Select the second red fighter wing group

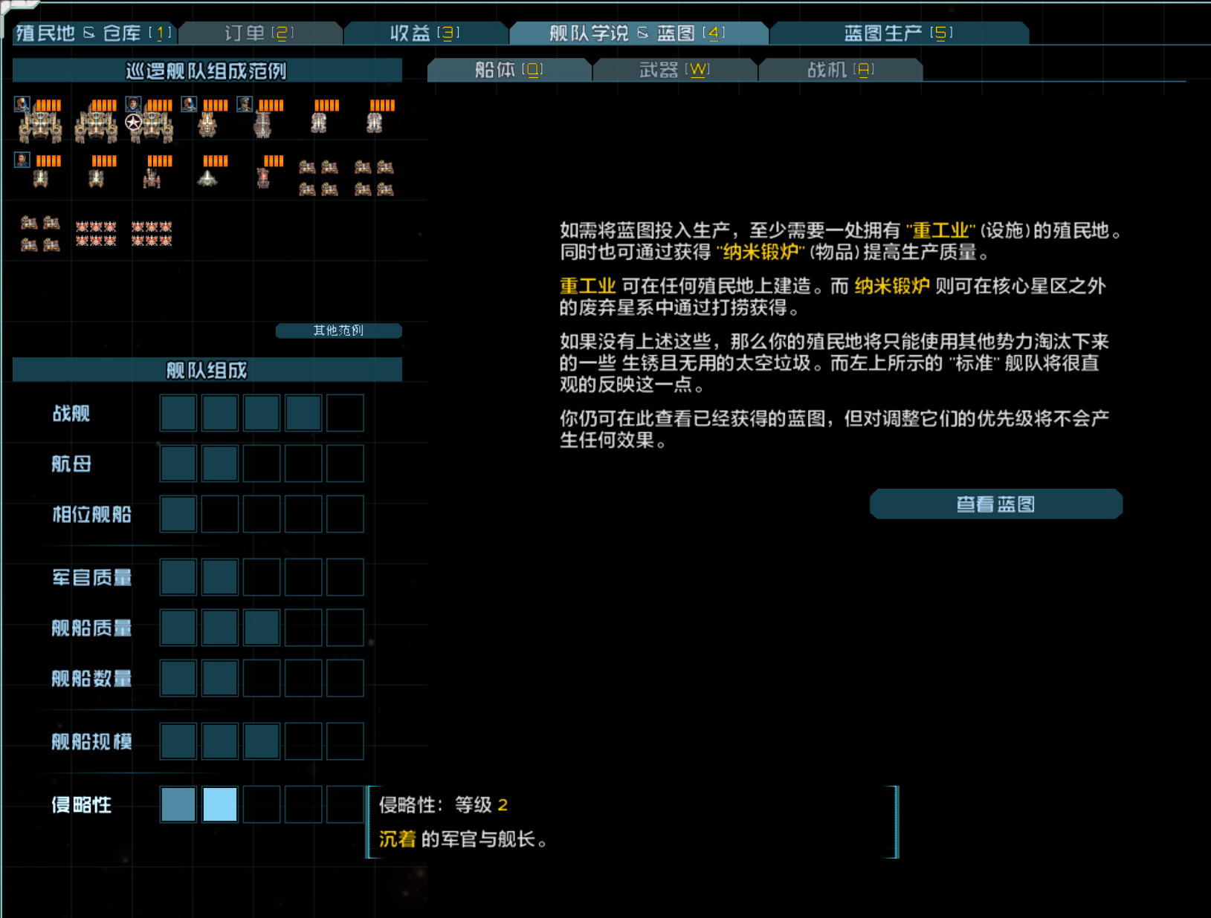pos(152,233)
